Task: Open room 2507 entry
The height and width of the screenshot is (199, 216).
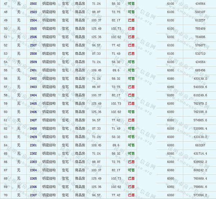Action: point(33,45)
